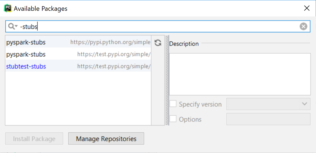
Task: Enable the Options checkbox
Action: point(173,119)
